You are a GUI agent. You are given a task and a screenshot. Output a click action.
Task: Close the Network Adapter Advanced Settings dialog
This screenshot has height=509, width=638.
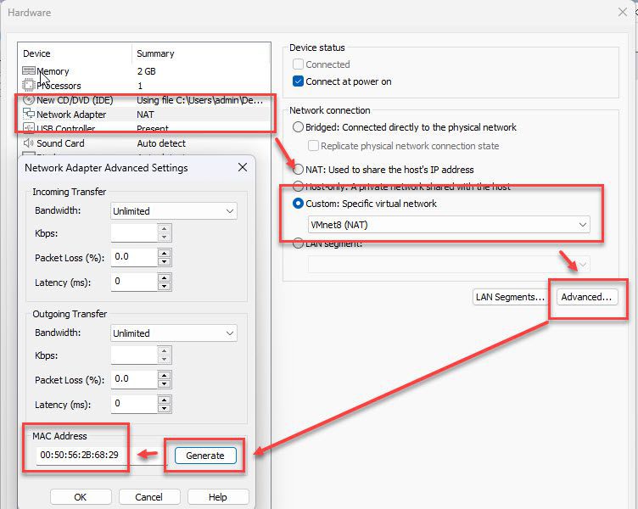click(x=243, y=167)
